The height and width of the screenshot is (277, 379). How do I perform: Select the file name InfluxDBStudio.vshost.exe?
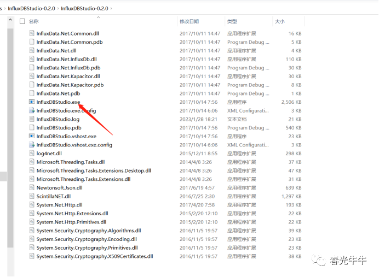(x=66, y=136)
